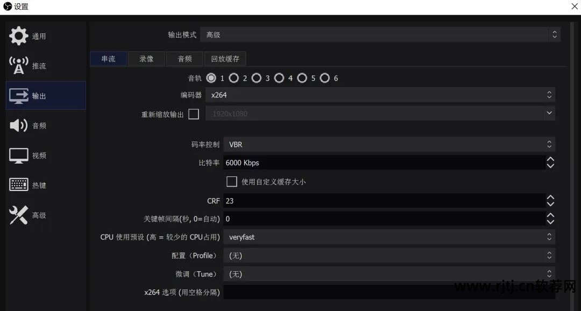Open the 配置（Profile）selector
The width and height of the screenshot is (581, 311).
(x=387, y=255)
